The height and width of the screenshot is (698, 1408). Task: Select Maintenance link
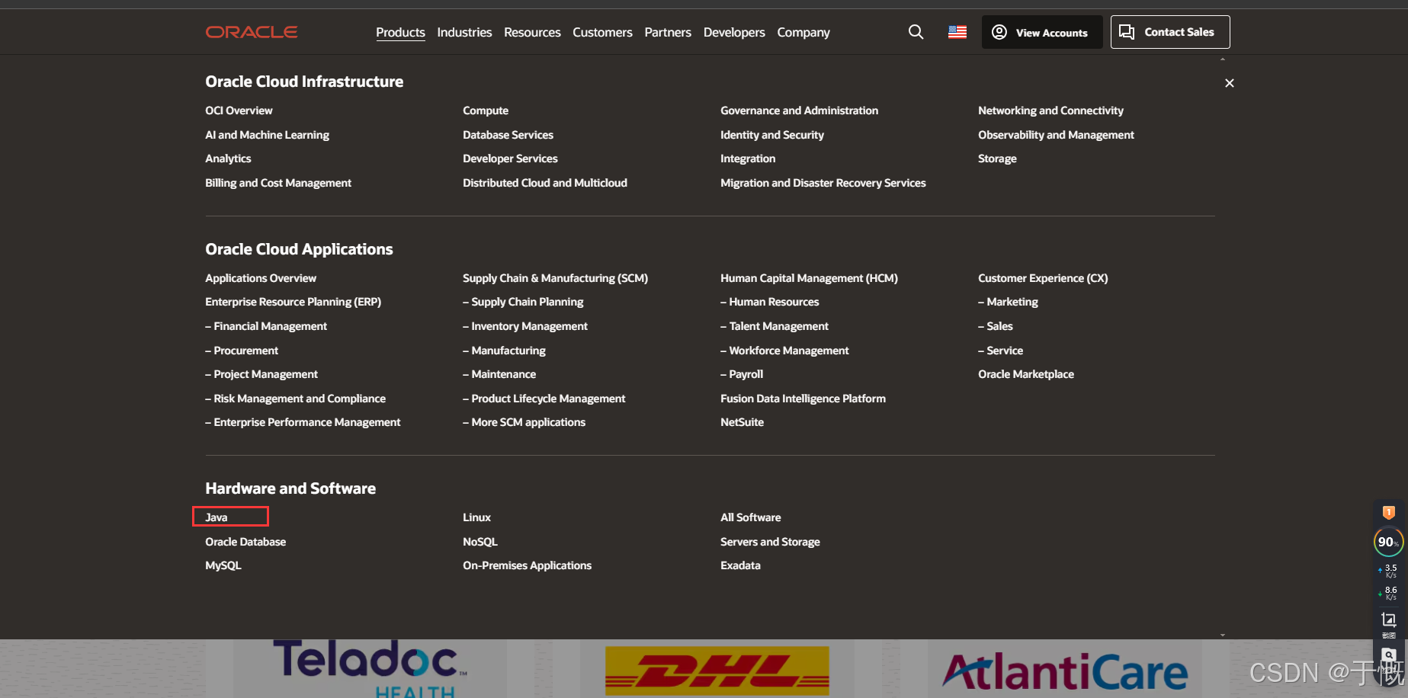coord(499,374)
